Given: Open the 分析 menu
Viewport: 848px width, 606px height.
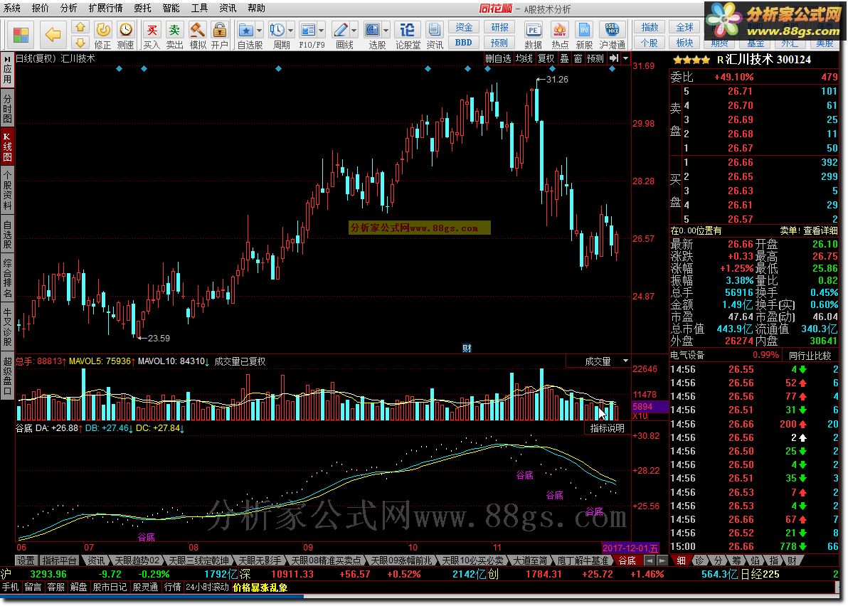Looking at the screenshot, I should tap(68, 8).
